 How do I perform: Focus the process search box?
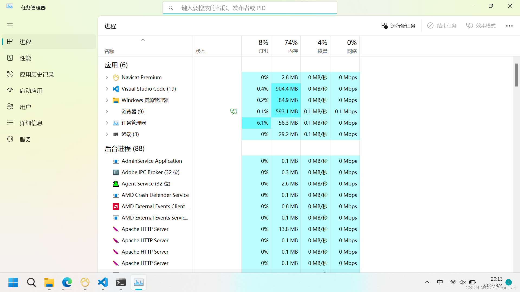coord(250,8)
